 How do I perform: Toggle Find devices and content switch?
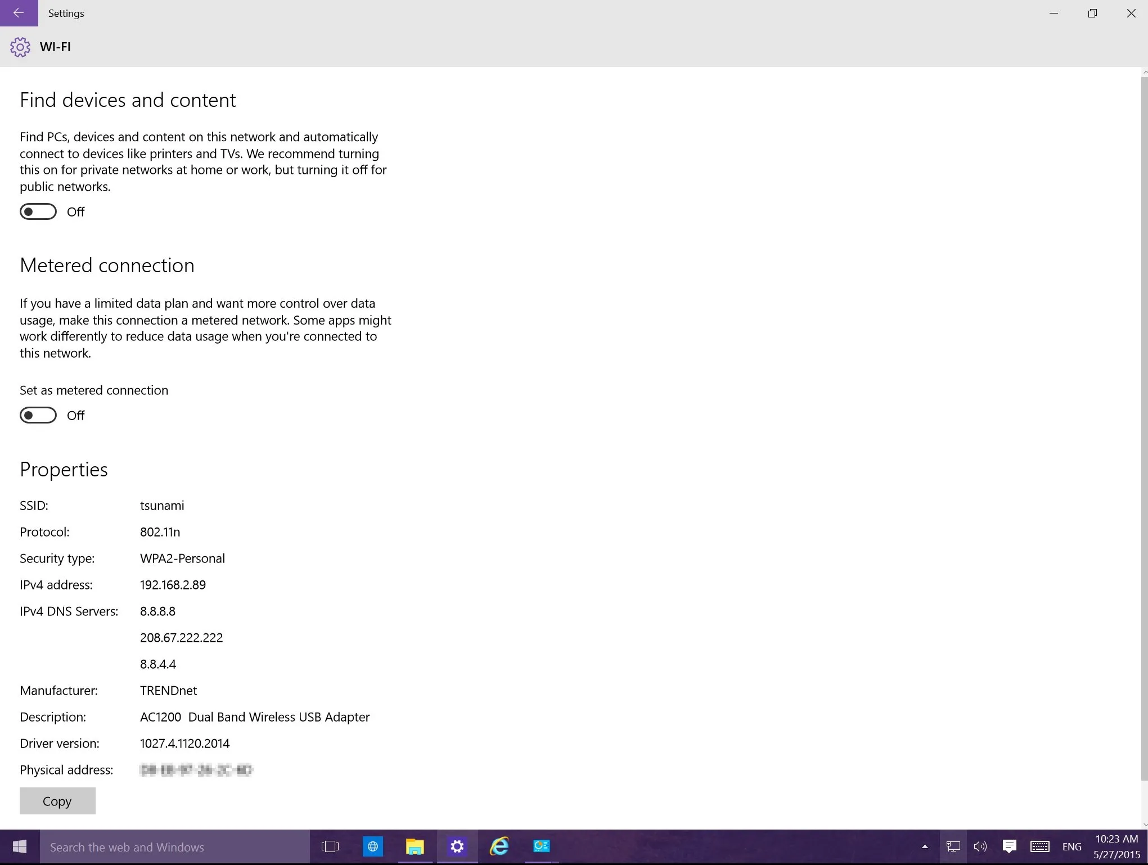38,212
